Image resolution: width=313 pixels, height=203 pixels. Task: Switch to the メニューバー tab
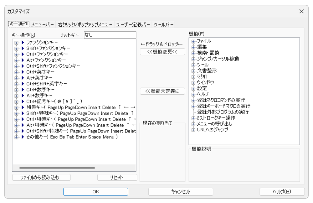(x=43, y=24)
